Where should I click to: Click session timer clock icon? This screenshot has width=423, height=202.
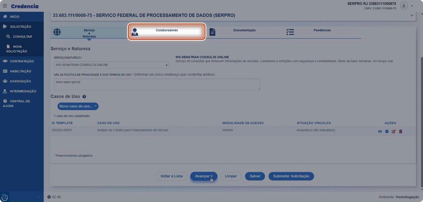pyautogui.click(x=49, y=197)
